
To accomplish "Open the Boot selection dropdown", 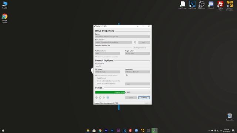I will pos(114,42).
